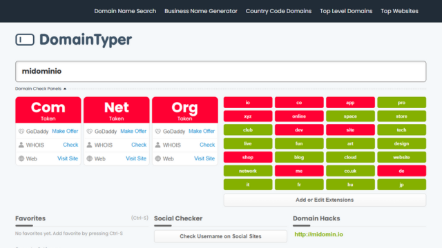Click the DomainTyper logo icon
Image resolution: width=442 pixels, height=248 pixels.
tap(25, 40)
